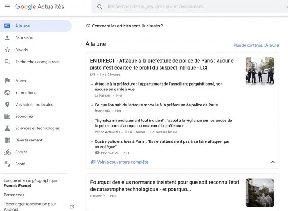Go to Économie news section
The height and width of the screenshot is (211, 288).
tap(24, 117)
